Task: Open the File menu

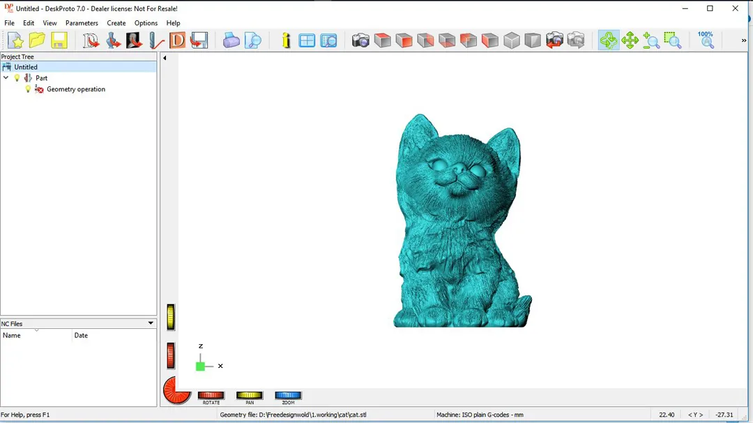Action: point(9,23)
